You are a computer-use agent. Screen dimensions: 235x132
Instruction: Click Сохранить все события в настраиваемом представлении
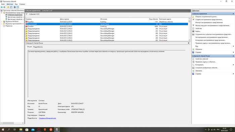[214, 35]
